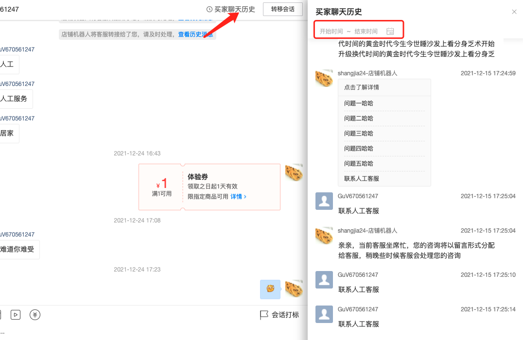Click 联系人工客服 in robot menu card
The width and height of the screenshot is (523, 340).
362,179
